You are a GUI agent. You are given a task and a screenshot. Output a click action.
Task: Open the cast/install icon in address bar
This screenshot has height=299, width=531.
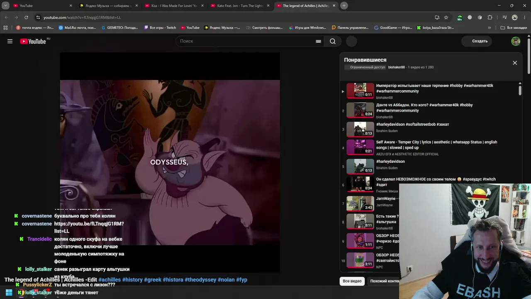point(437,17)
